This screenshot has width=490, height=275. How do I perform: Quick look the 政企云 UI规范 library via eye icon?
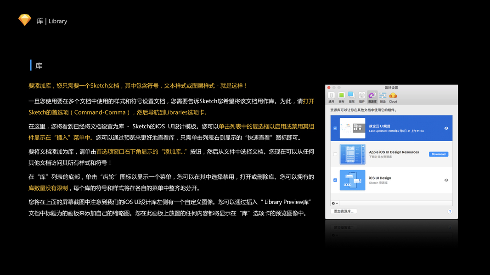pos(446,128)
